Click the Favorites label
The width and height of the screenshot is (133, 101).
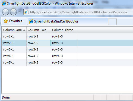(x=15, y=21)
